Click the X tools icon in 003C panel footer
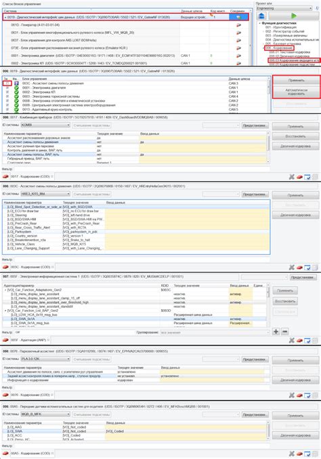The image size is (321, 459). point(291,267)
